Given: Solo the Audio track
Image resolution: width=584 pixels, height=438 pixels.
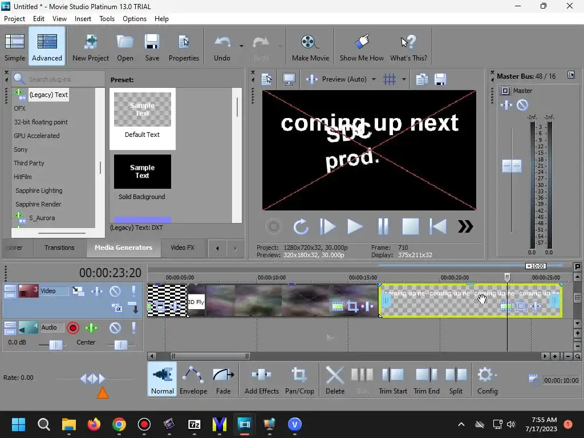Looking at the screenshot, I should 133,328.
